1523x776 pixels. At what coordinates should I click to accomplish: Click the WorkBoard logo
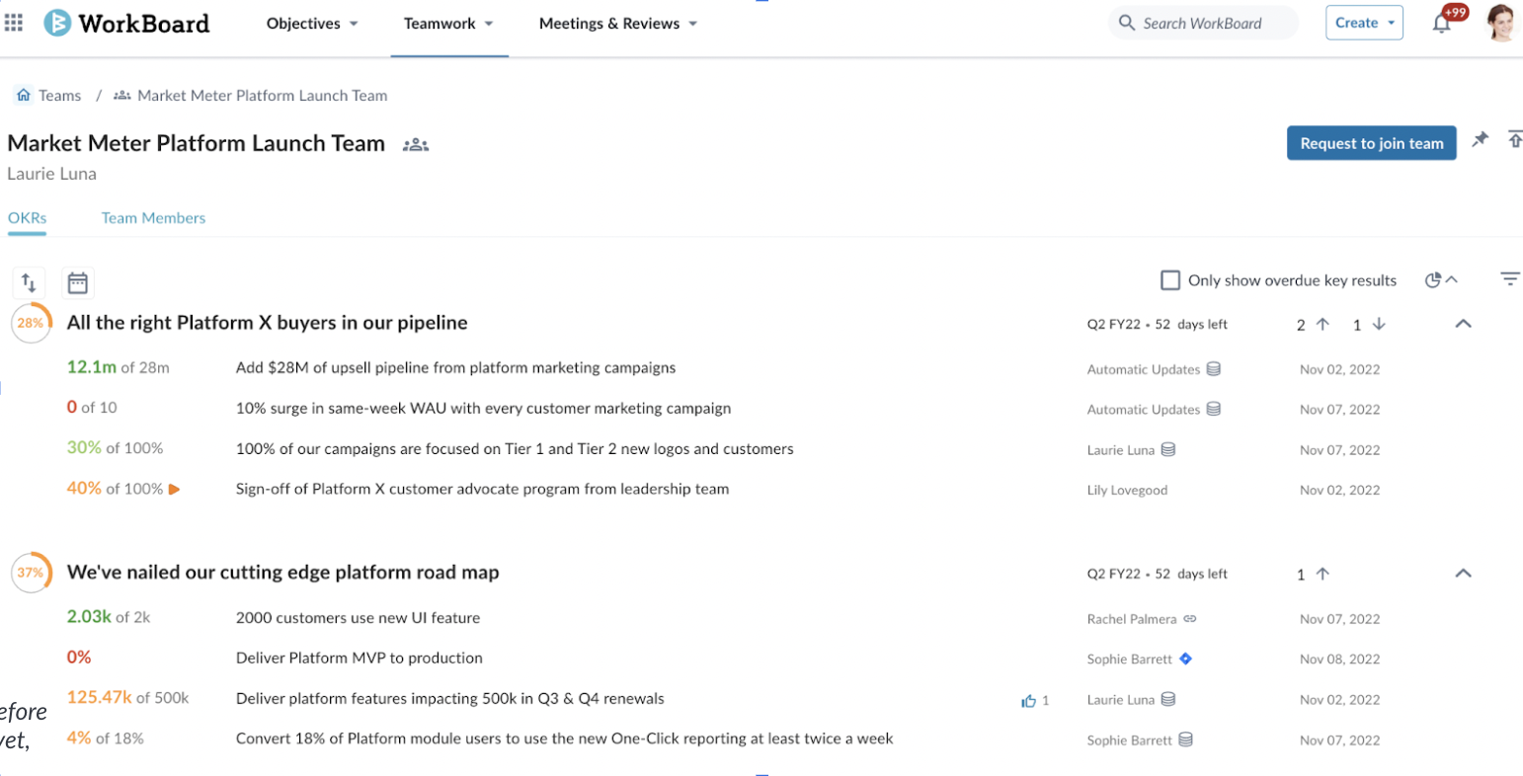[126, 23]
